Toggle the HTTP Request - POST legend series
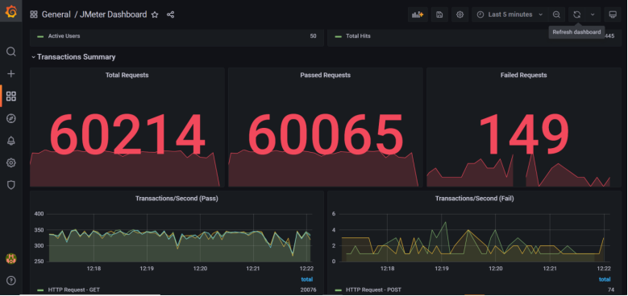The width and height of the screenshot is (628, 296). pyautogui.click(x=373, y=290)
